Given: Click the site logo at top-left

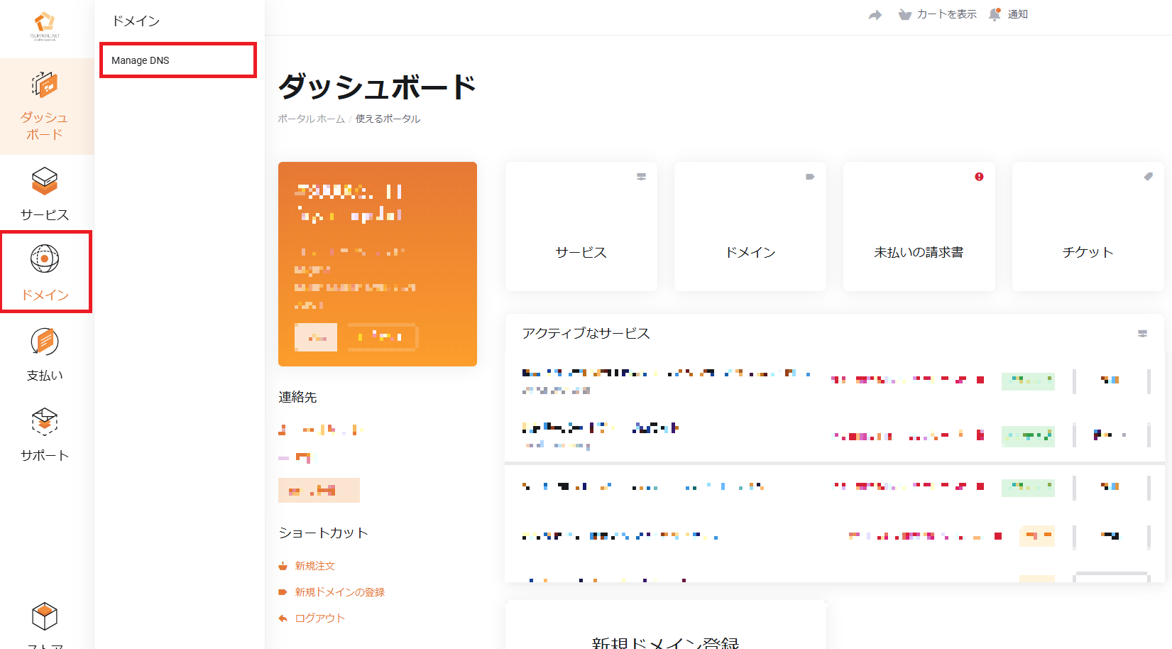Looking at the screenshot, I should point(45,26).
